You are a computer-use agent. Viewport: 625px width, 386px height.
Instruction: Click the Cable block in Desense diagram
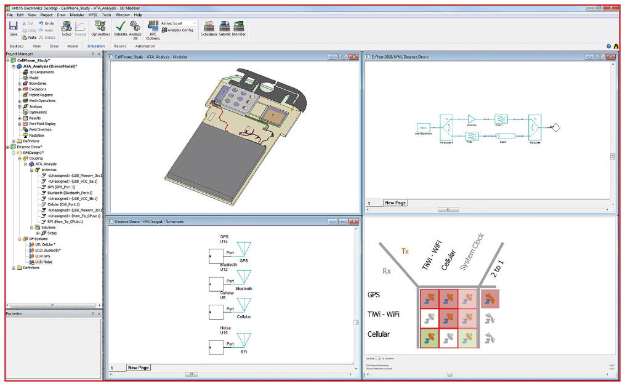pyautogui.click(x=505, y=136)
